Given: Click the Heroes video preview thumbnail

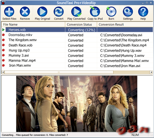Looking at the screenshot, I should (x=77, y=104).
